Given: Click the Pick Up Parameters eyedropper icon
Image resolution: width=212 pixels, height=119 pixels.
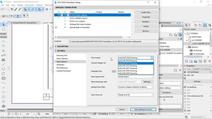Looking at the screenshot, I should [16, 9].
